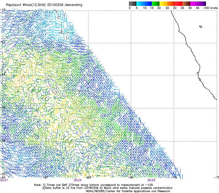Click the '-81' longitude label
The width and height of the screenshot is (219, 193).
tap(131, 178)
